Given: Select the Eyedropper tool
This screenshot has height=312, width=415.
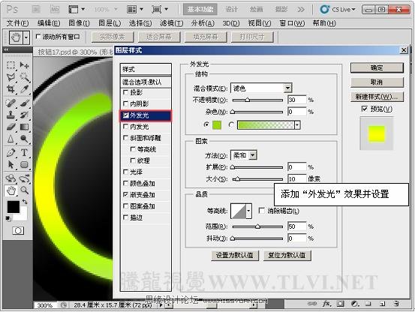Looking at the screenshot, I should tap(24, 89).
